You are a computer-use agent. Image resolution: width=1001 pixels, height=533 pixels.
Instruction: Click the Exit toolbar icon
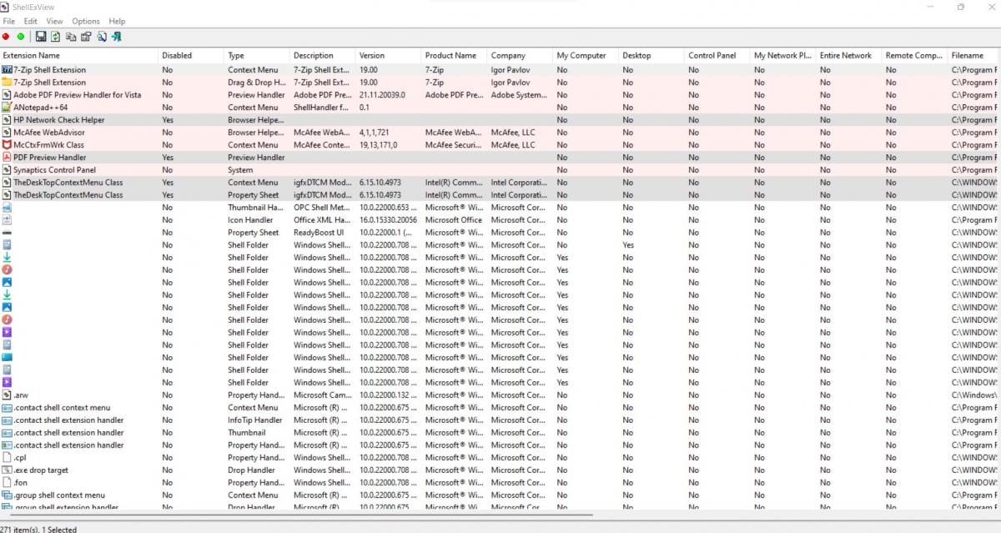117,37
